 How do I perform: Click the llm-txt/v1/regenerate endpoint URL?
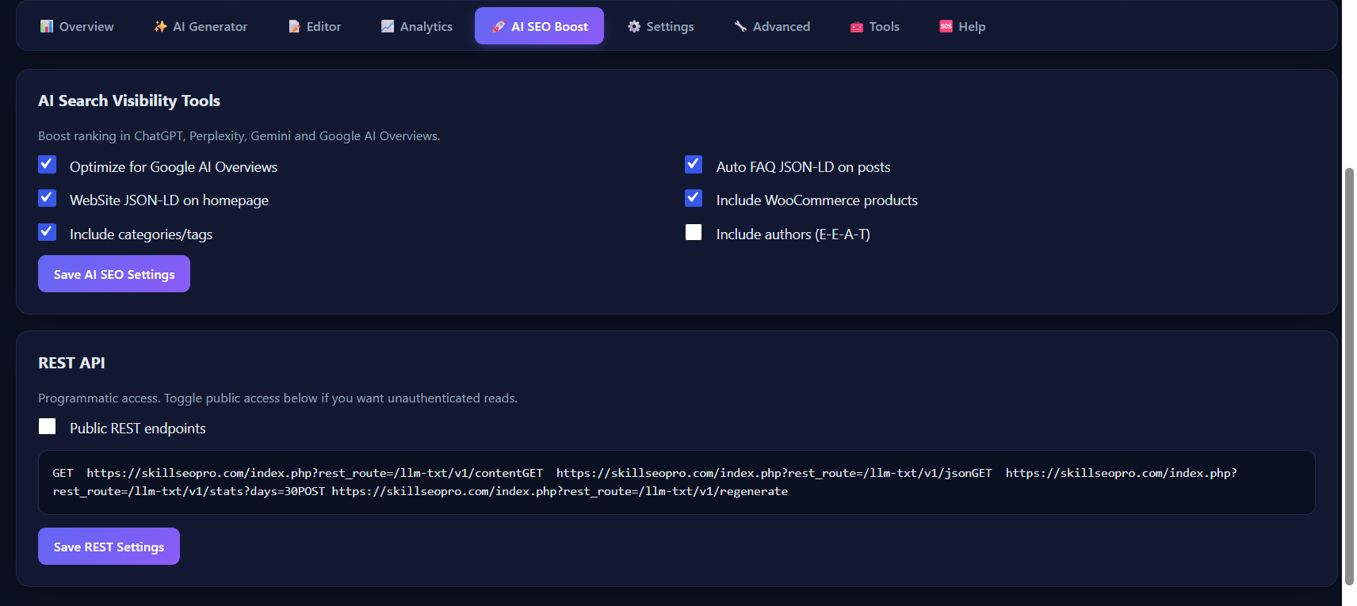coord(560,491)
